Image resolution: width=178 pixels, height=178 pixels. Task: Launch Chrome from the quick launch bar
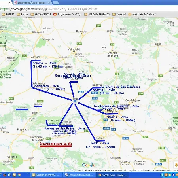tap(19, 175)
